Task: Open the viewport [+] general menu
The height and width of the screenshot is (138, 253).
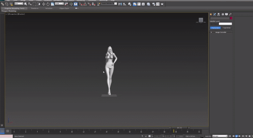Action: [x=7, y=14]
